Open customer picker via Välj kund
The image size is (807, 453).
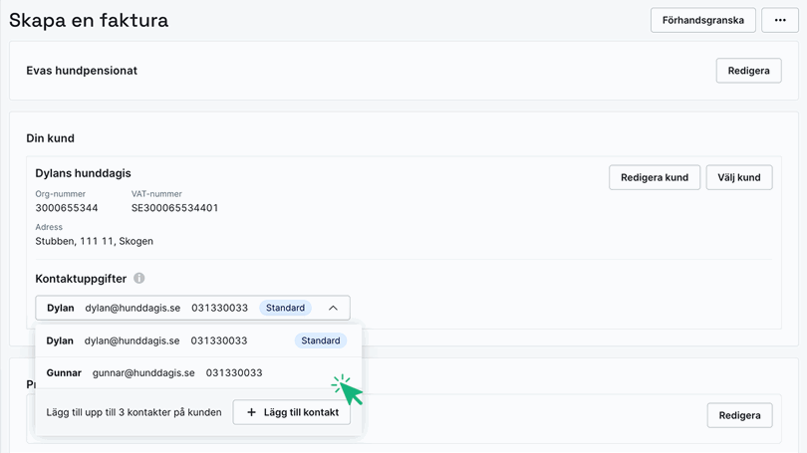click(738, 177)
